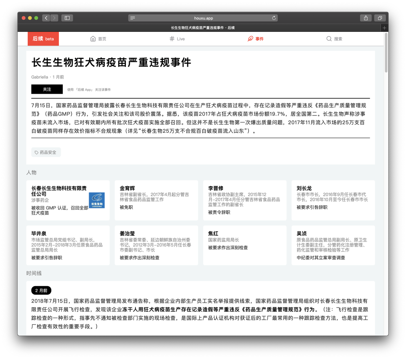Open the 刘长龙 person card

(x=333, y=200)
